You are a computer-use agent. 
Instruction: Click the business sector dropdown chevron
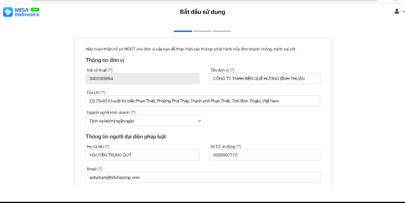(x=199, y=121)
